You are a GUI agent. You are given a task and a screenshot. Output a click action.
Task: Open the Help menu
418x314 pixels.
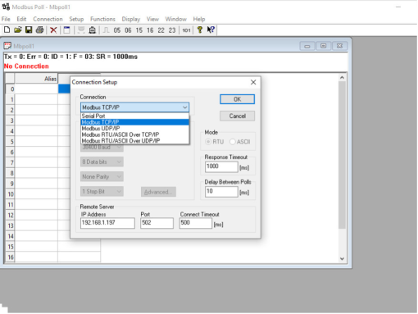tap(199, 19)
